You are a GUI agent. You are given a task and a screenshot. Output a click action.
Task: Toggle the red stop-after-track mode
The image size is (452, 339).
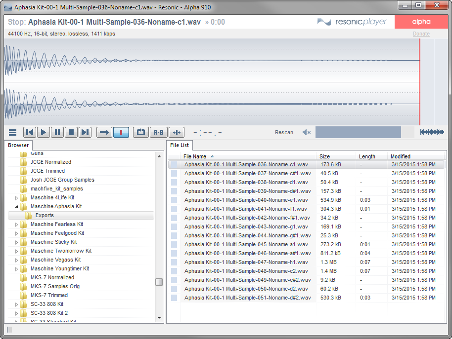pos(121,132)
